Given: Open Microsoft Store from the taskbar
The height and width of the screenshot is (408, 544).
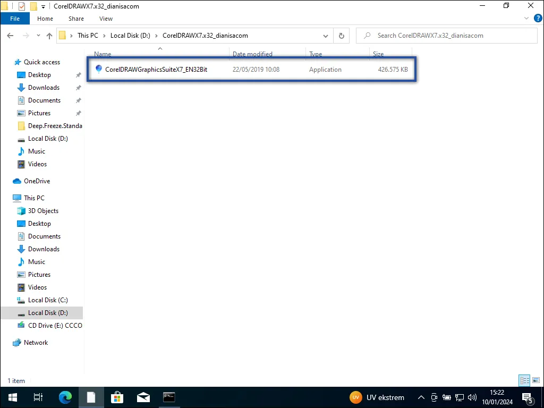Looking at the screenshot, I should pyautogui.click(x=117, y=397).
